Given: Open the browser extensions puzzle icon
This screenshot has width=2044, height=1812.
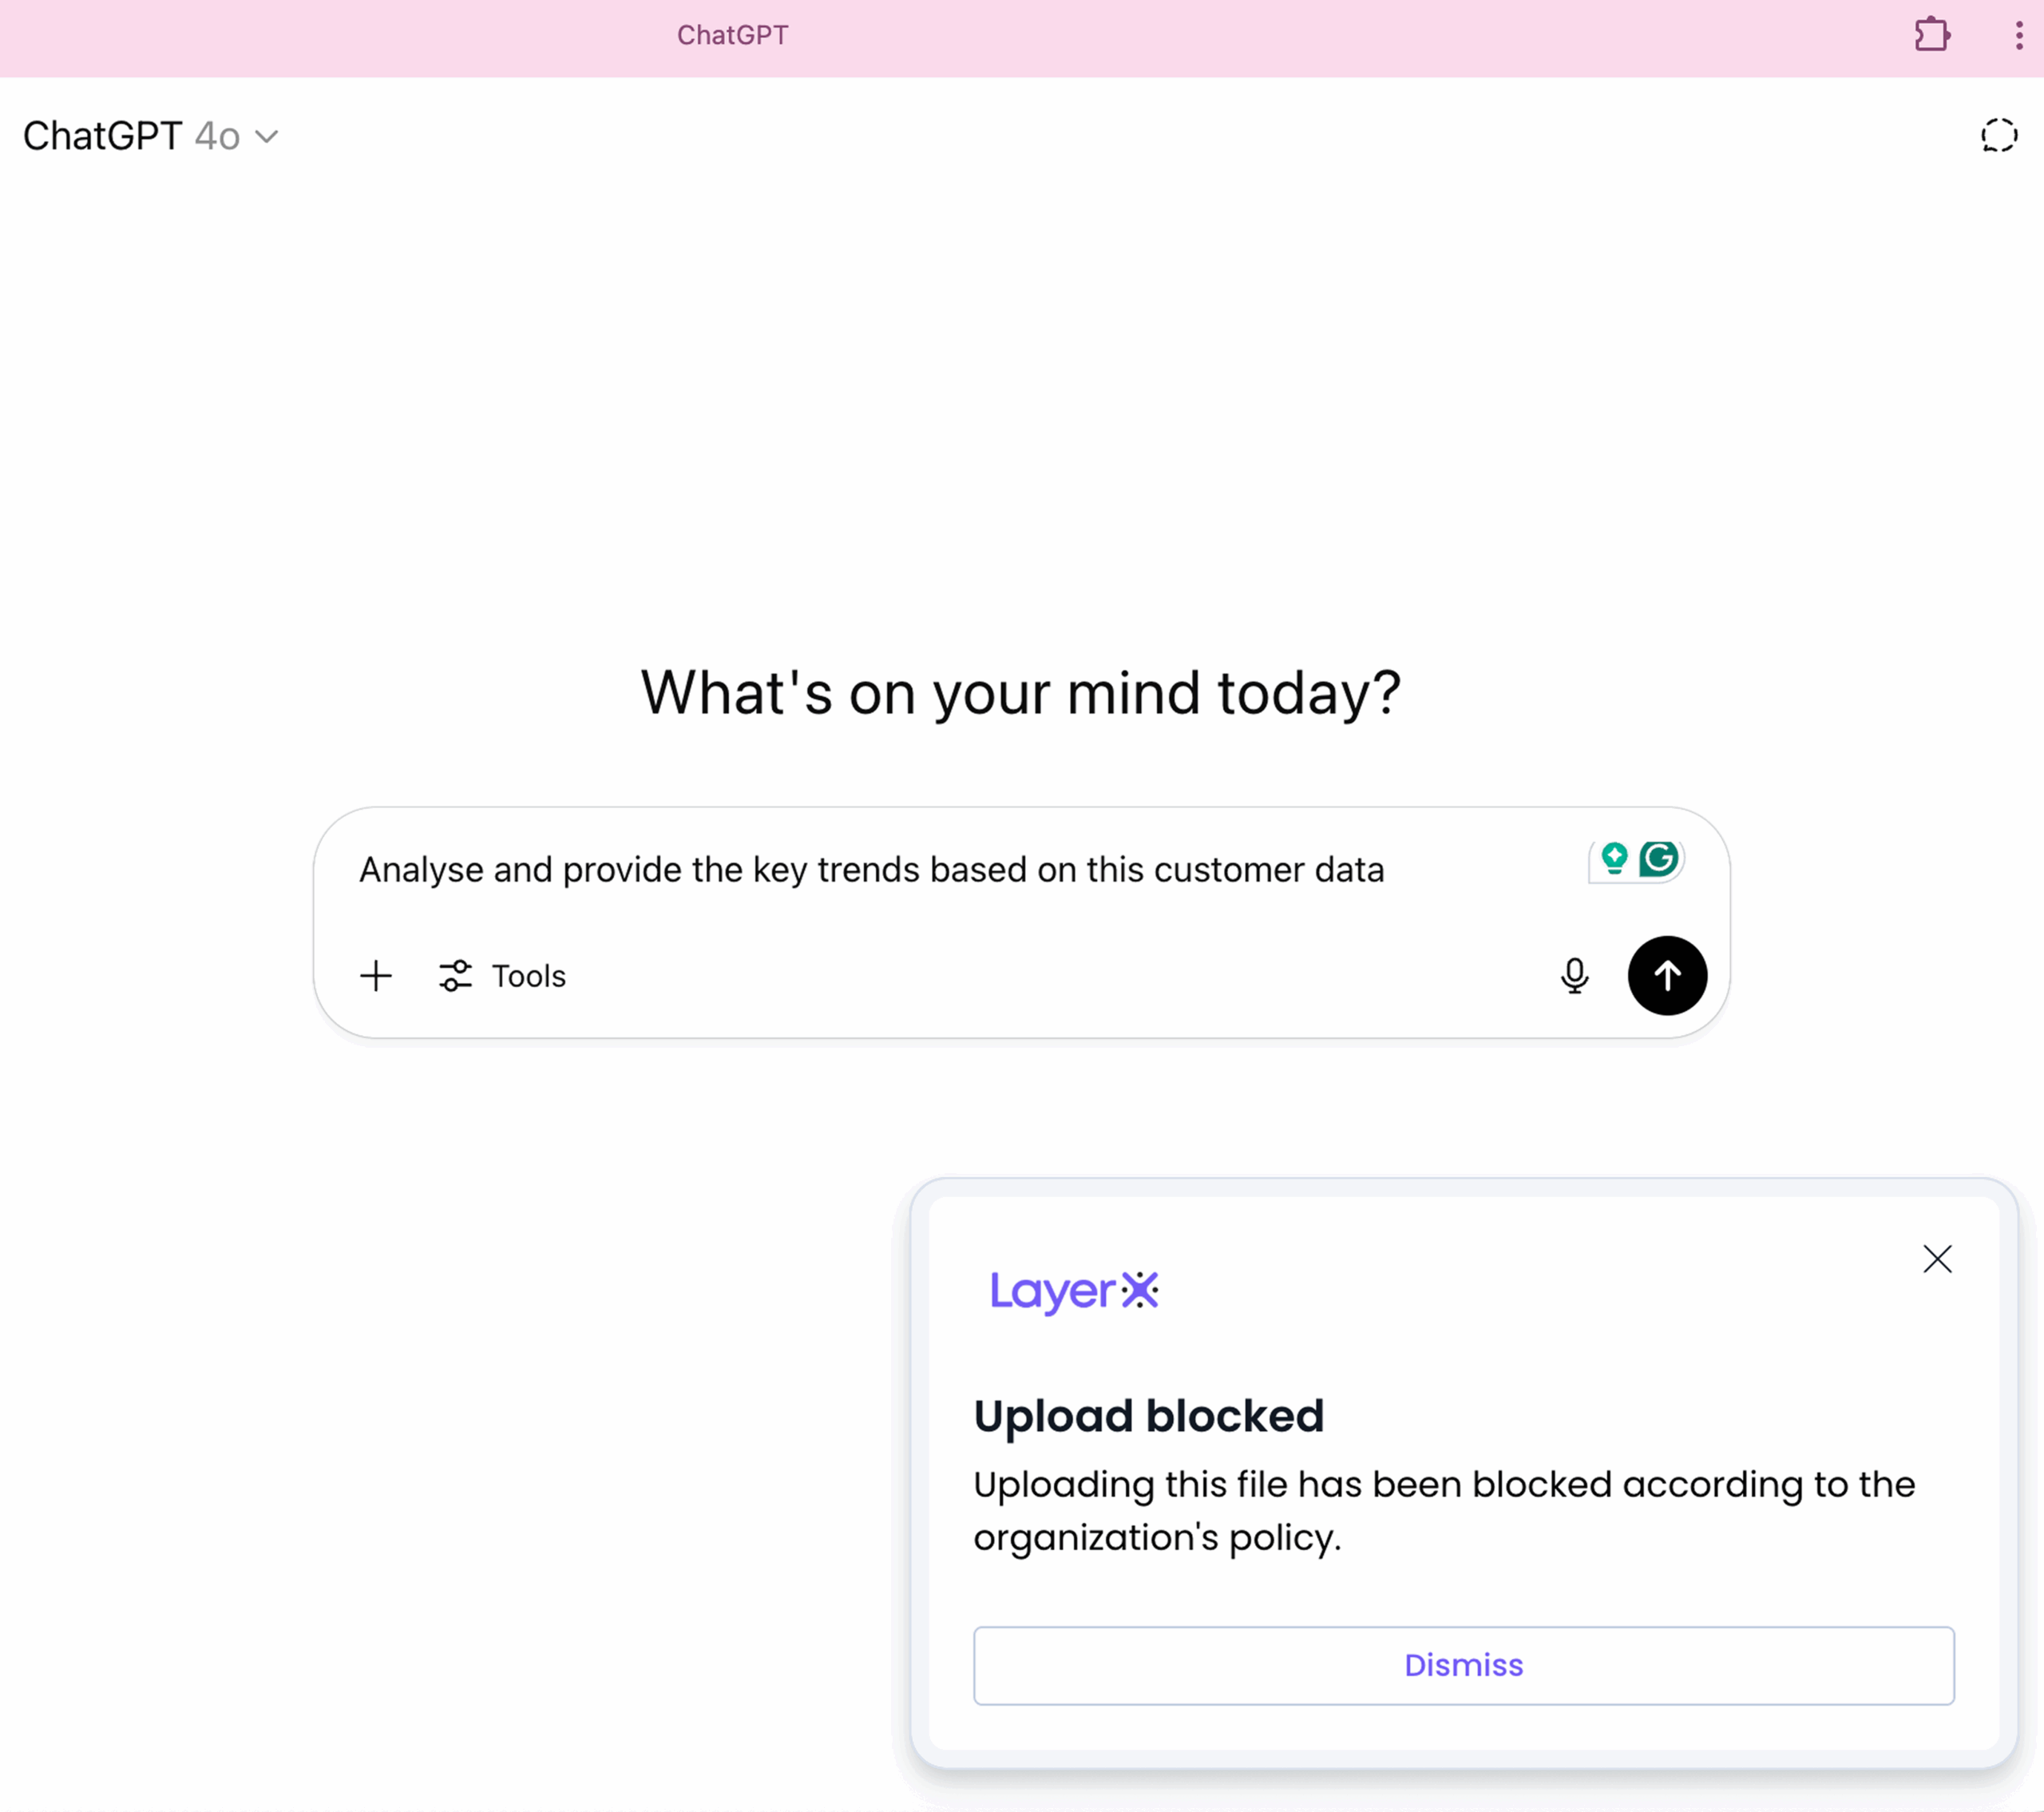Looking at the screenshot, I should coord(1932,35).
